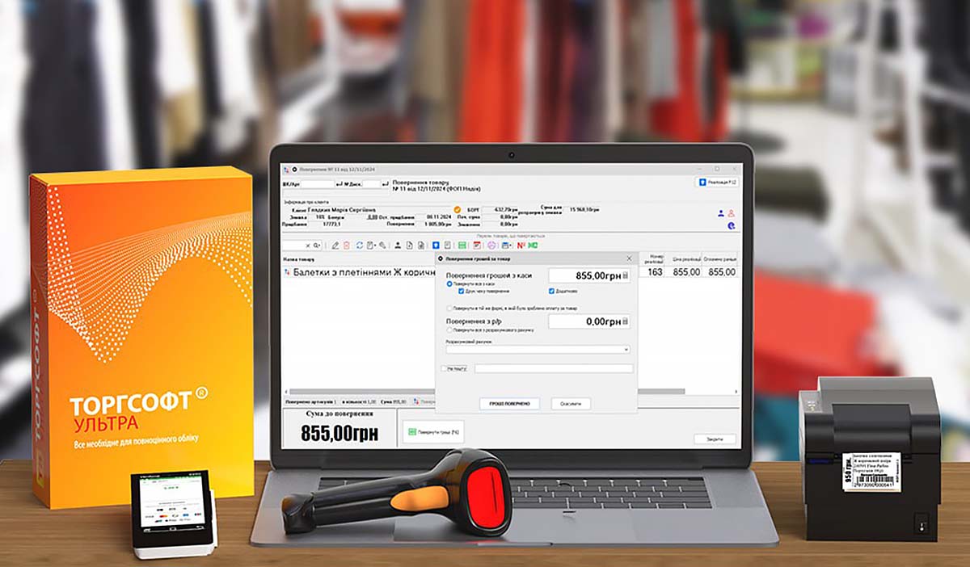
Task: Click the pencil edit icon in toolbar
Action: click(x=335, y=245)
